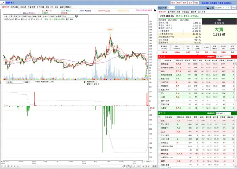
Task: Open the 大量券商 tab
Action: 31,7
